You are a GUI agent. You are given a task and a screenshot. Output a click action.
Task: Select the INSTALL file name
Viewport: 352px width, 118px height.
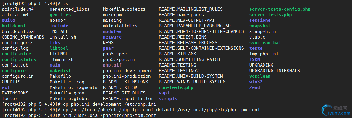(59, 31)
